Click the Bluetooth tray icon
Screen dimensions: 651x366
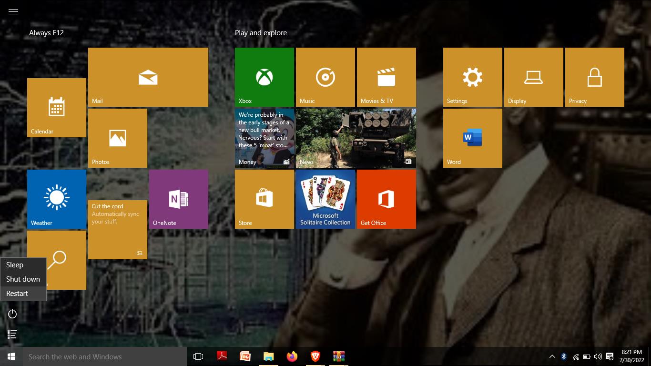(564, 356)
